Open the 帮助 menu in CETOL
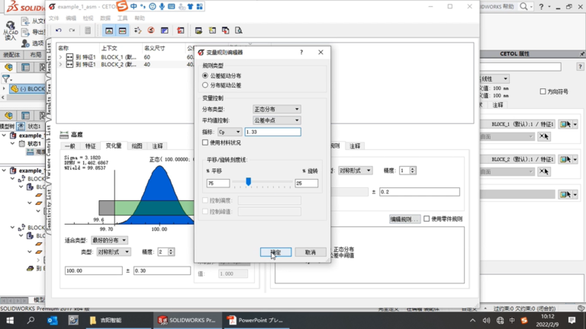This screenshot has width=586, height=329. click(x=140, y=18)
